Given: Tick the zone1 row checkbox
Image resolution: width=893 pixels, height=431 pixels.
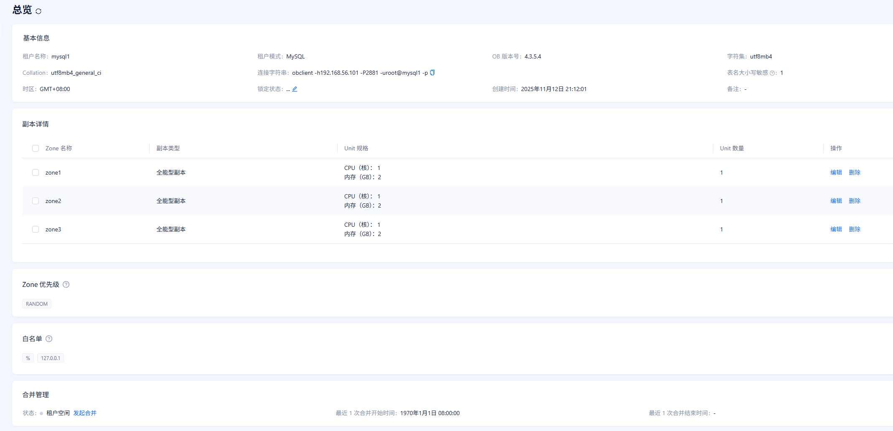Looking at the screenshot, I should (x=36, y=172).
